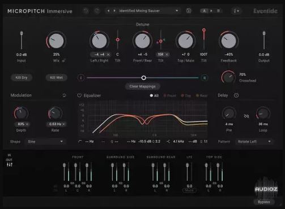Click the Crossfeed knob
Viewport: 285px width, 209px height.
tap(228, 77)
